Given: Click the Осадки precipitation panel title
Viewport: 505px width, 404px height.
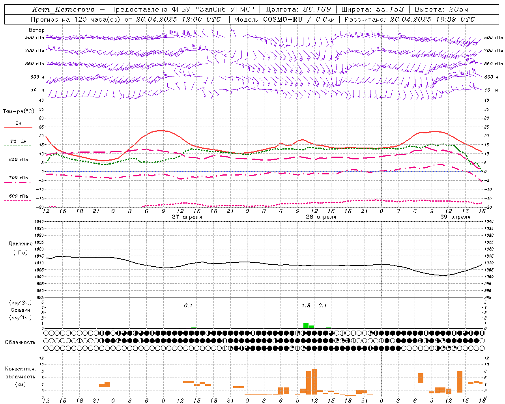Looking at the screenshot, I should pyautogui.click(x=21, y=310).
